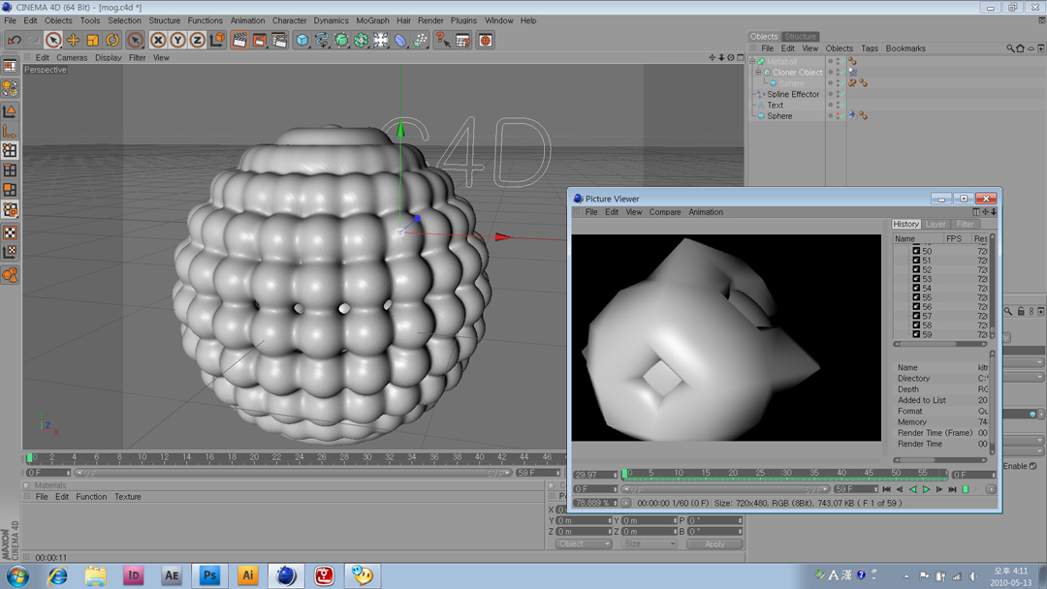Click History list horizontal scrollbar
The image size is (1047, 589).
pyautogui.click(x=940, y=344)
